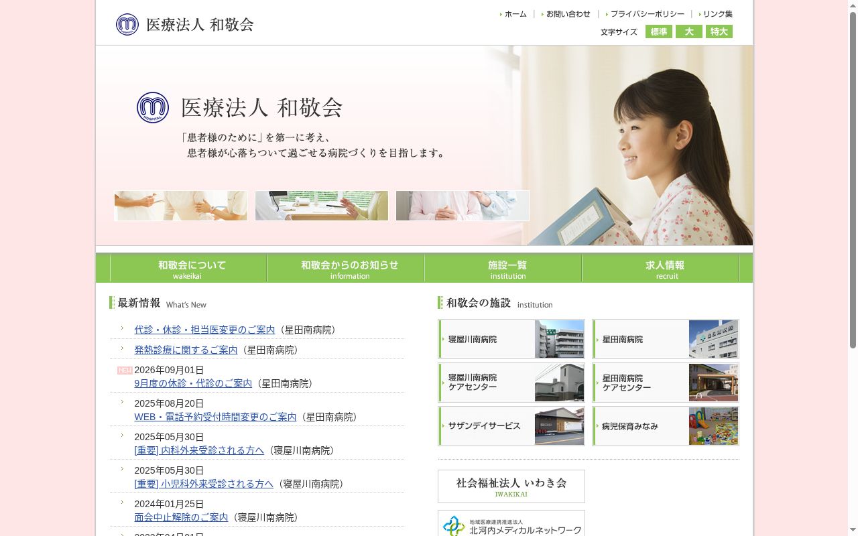Open the 求人情報 recruit menu tab
The image size is (858, 536).
[661, 269]
